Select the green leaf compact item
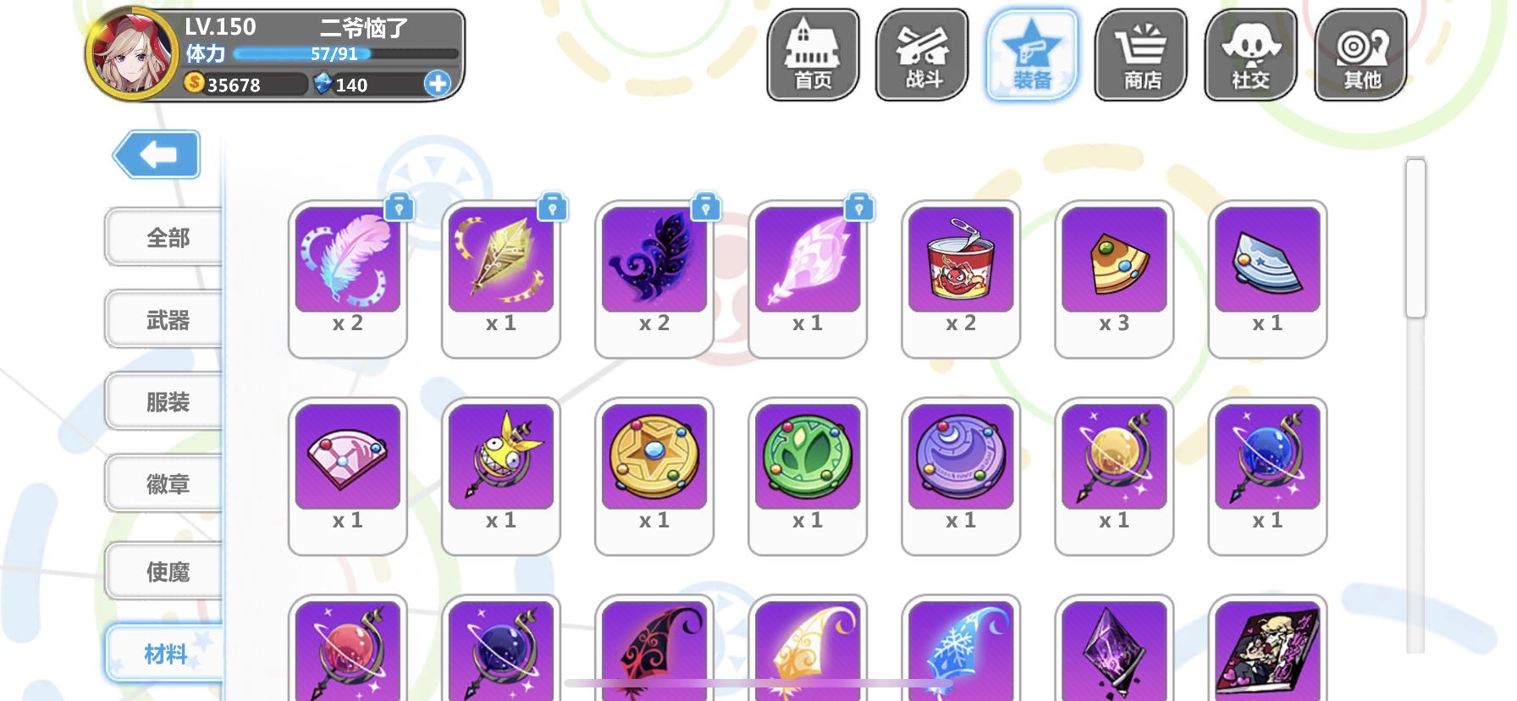 tap(808, 476)
